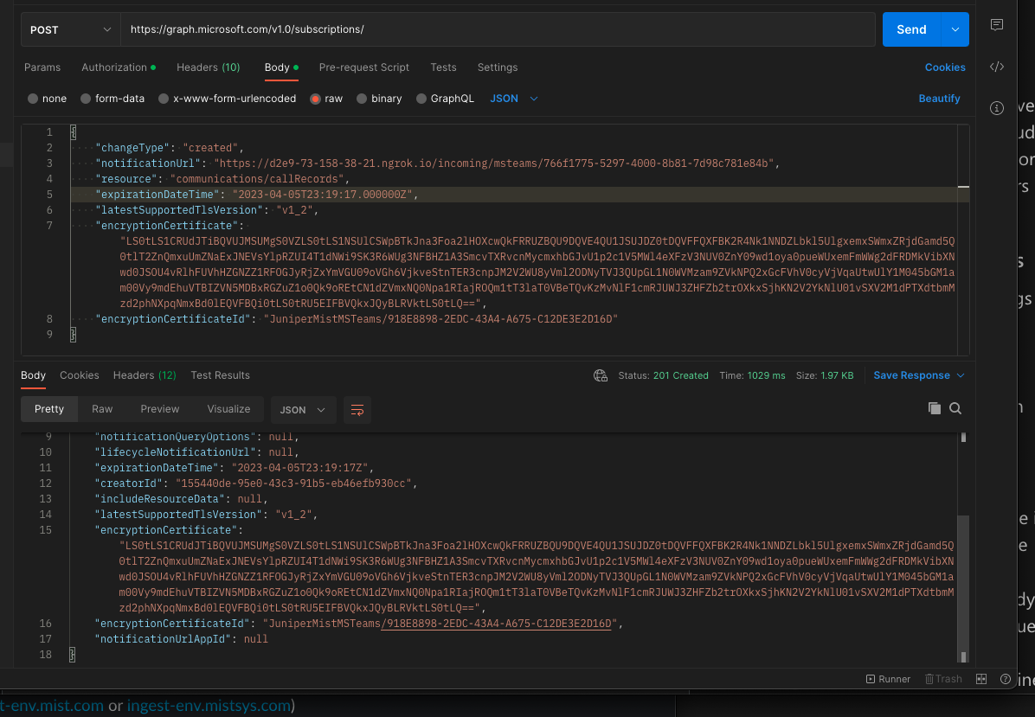The width and height of the screenshot is (1035, 717).
Task: Open the request Headers (10) tab
Action: click(208, 67)
